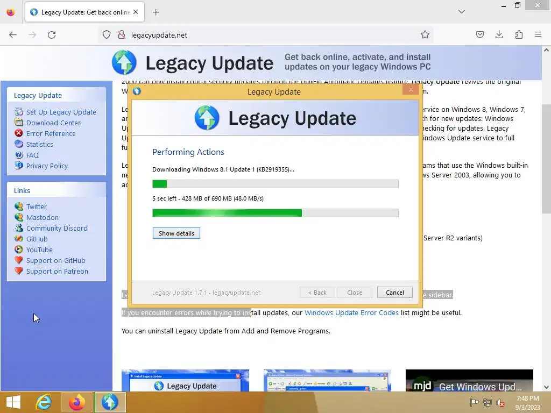The image size is (551, 413).
Task: Open the Firefox downloads panel
Action: click(499, 34)
